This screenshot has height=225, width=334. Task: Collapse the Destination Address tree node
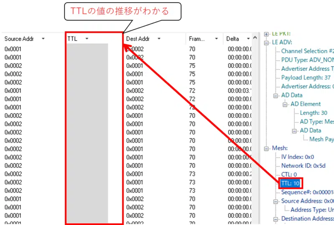point(276,219)
